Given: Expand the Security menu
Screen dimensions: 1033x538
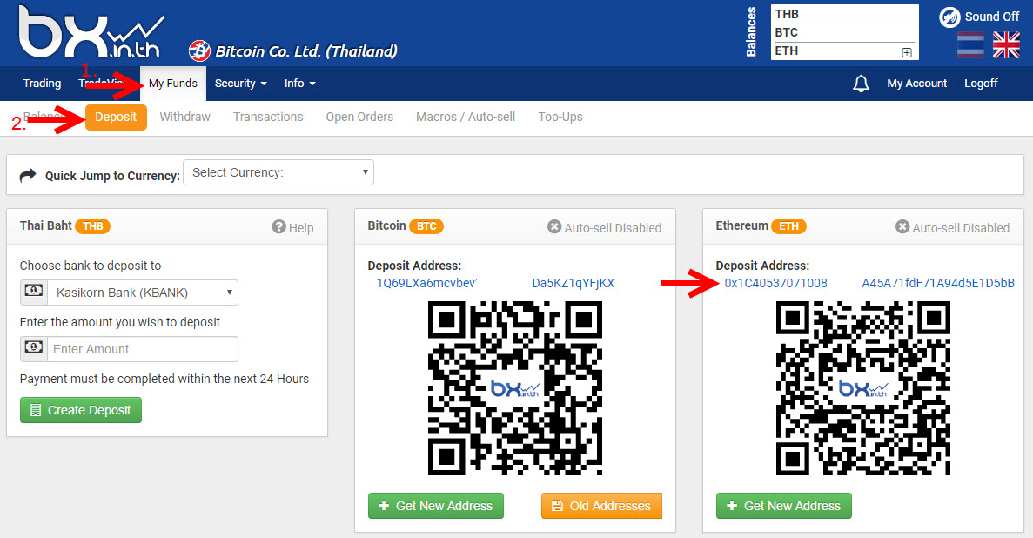Looking at the screenshot, I should 240,84.
